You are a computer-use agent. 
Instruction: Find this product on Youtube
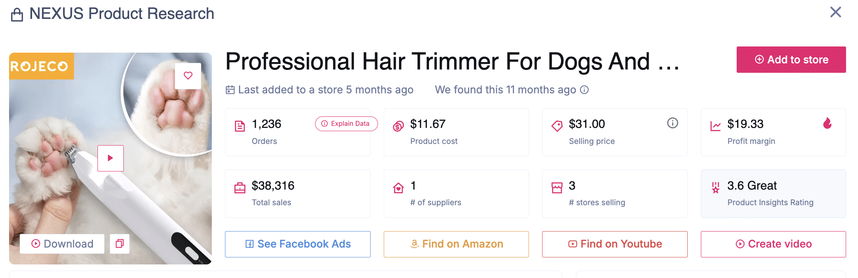coord(615,244)
